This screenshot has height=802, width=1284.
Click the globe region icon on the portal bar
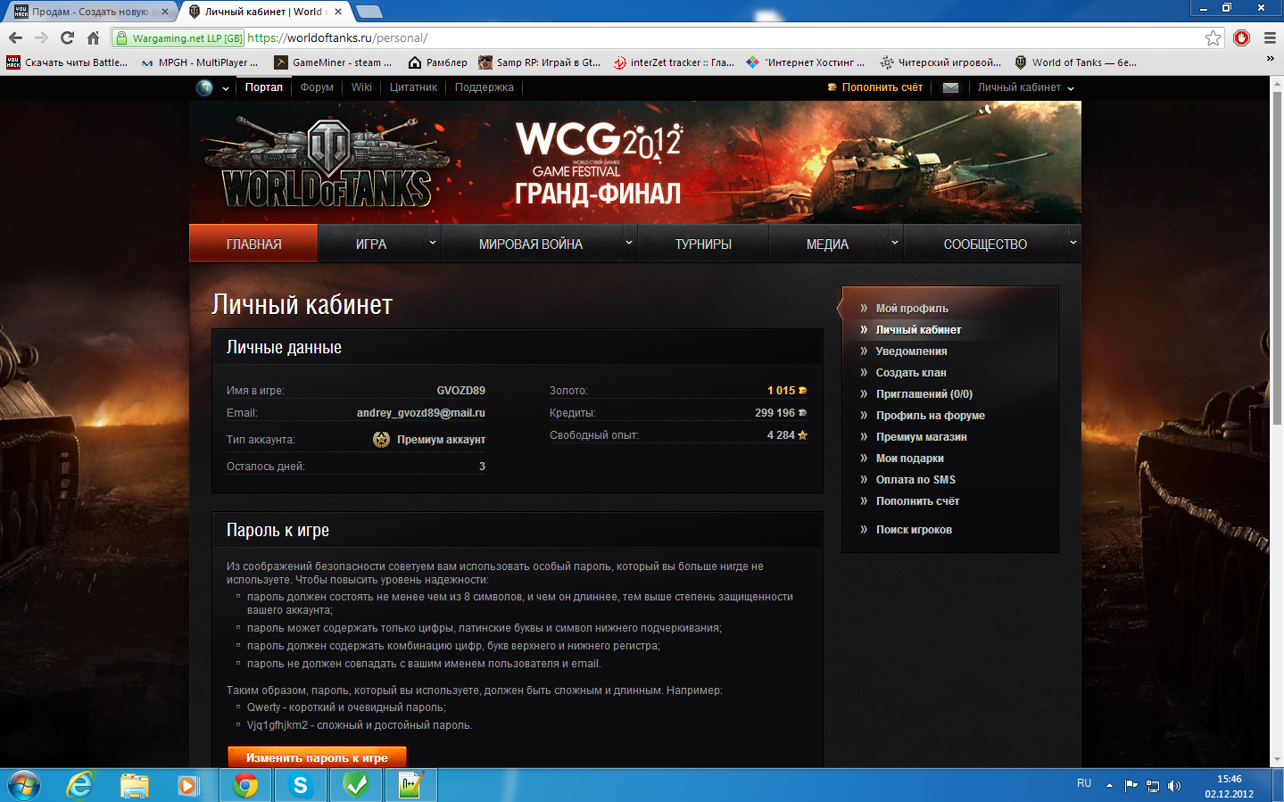point(204,87)
